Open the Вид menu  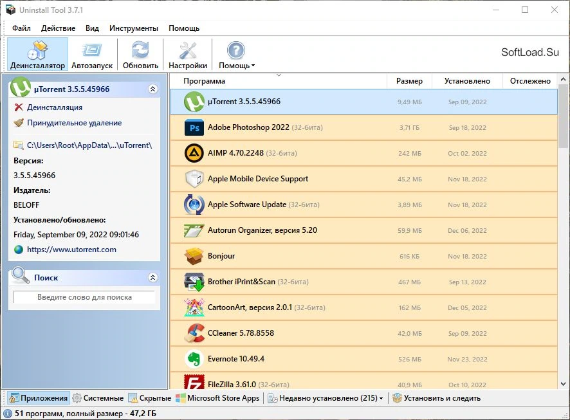tap(93, 28)
